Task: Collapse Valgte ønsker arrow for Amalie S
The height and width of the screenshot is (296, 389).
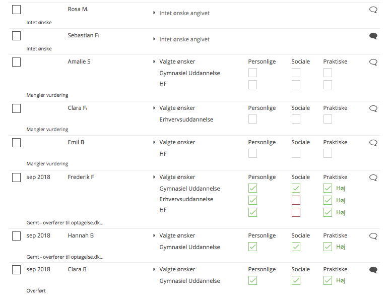Action: pos(154,62)
